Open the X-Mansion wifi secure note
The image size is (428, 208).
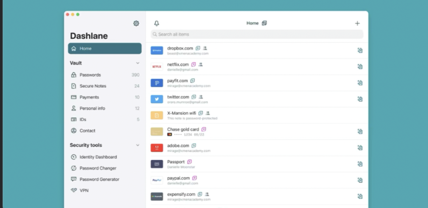[x=182, y=113]
